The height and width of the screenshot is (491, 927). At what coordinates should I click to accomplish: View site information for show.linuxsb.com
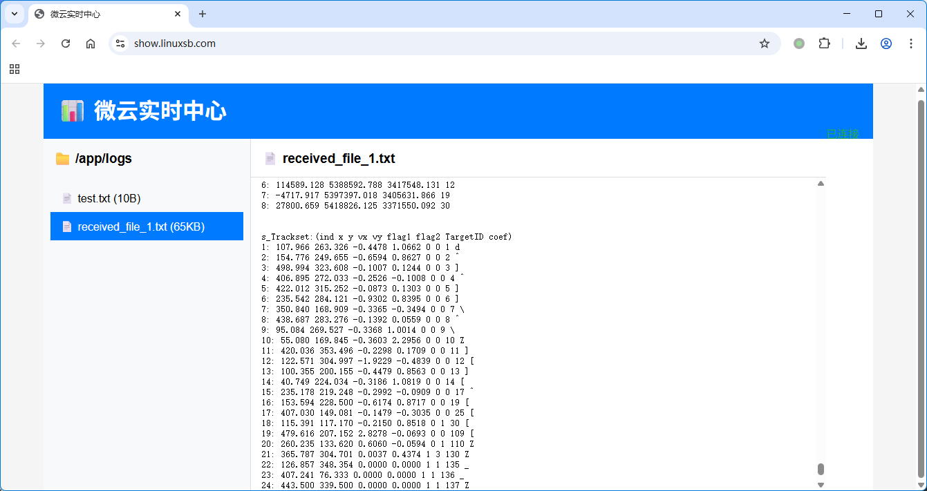click(x=120, y=44)
